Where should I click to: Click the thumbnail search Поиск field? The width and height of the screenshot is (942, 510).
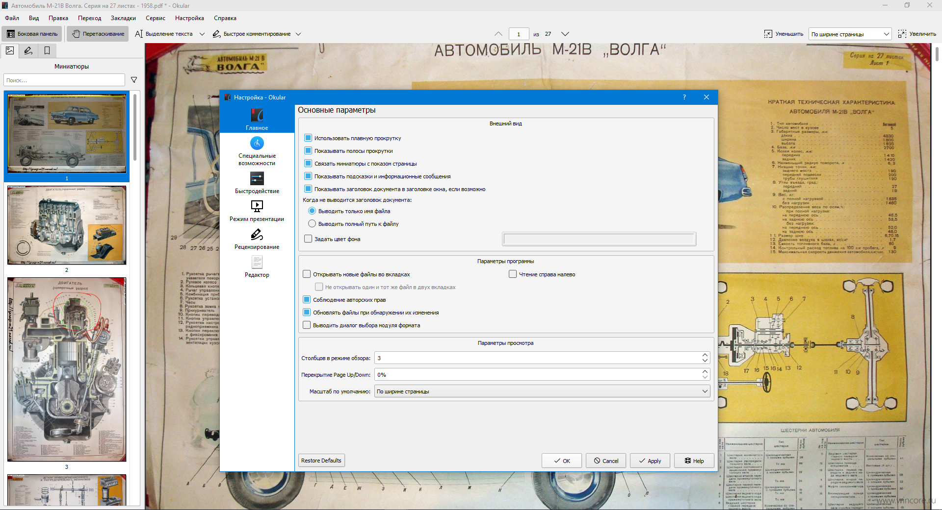click(x=64, y=80)
